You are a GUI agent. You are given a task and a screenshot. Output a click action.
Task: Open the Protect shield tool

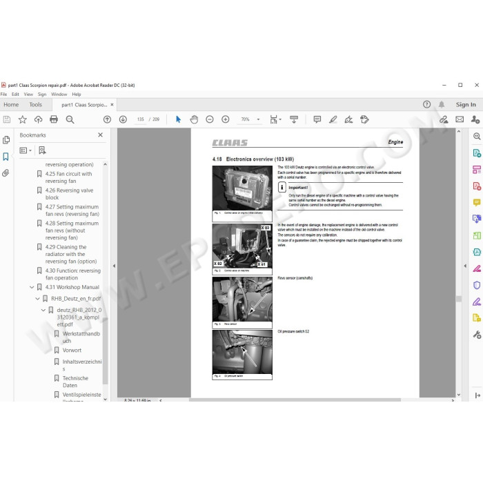[x=477, y=285]
